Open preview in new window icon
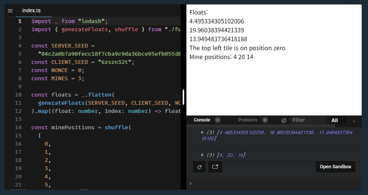 click(x=215, y=167)
